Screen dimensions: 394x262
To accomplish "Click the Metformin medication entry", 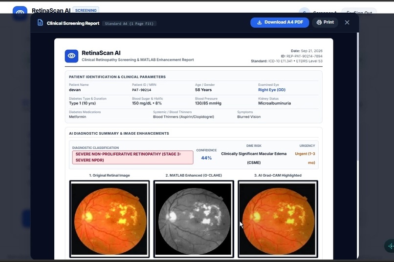I will click(x=77, y=117).
